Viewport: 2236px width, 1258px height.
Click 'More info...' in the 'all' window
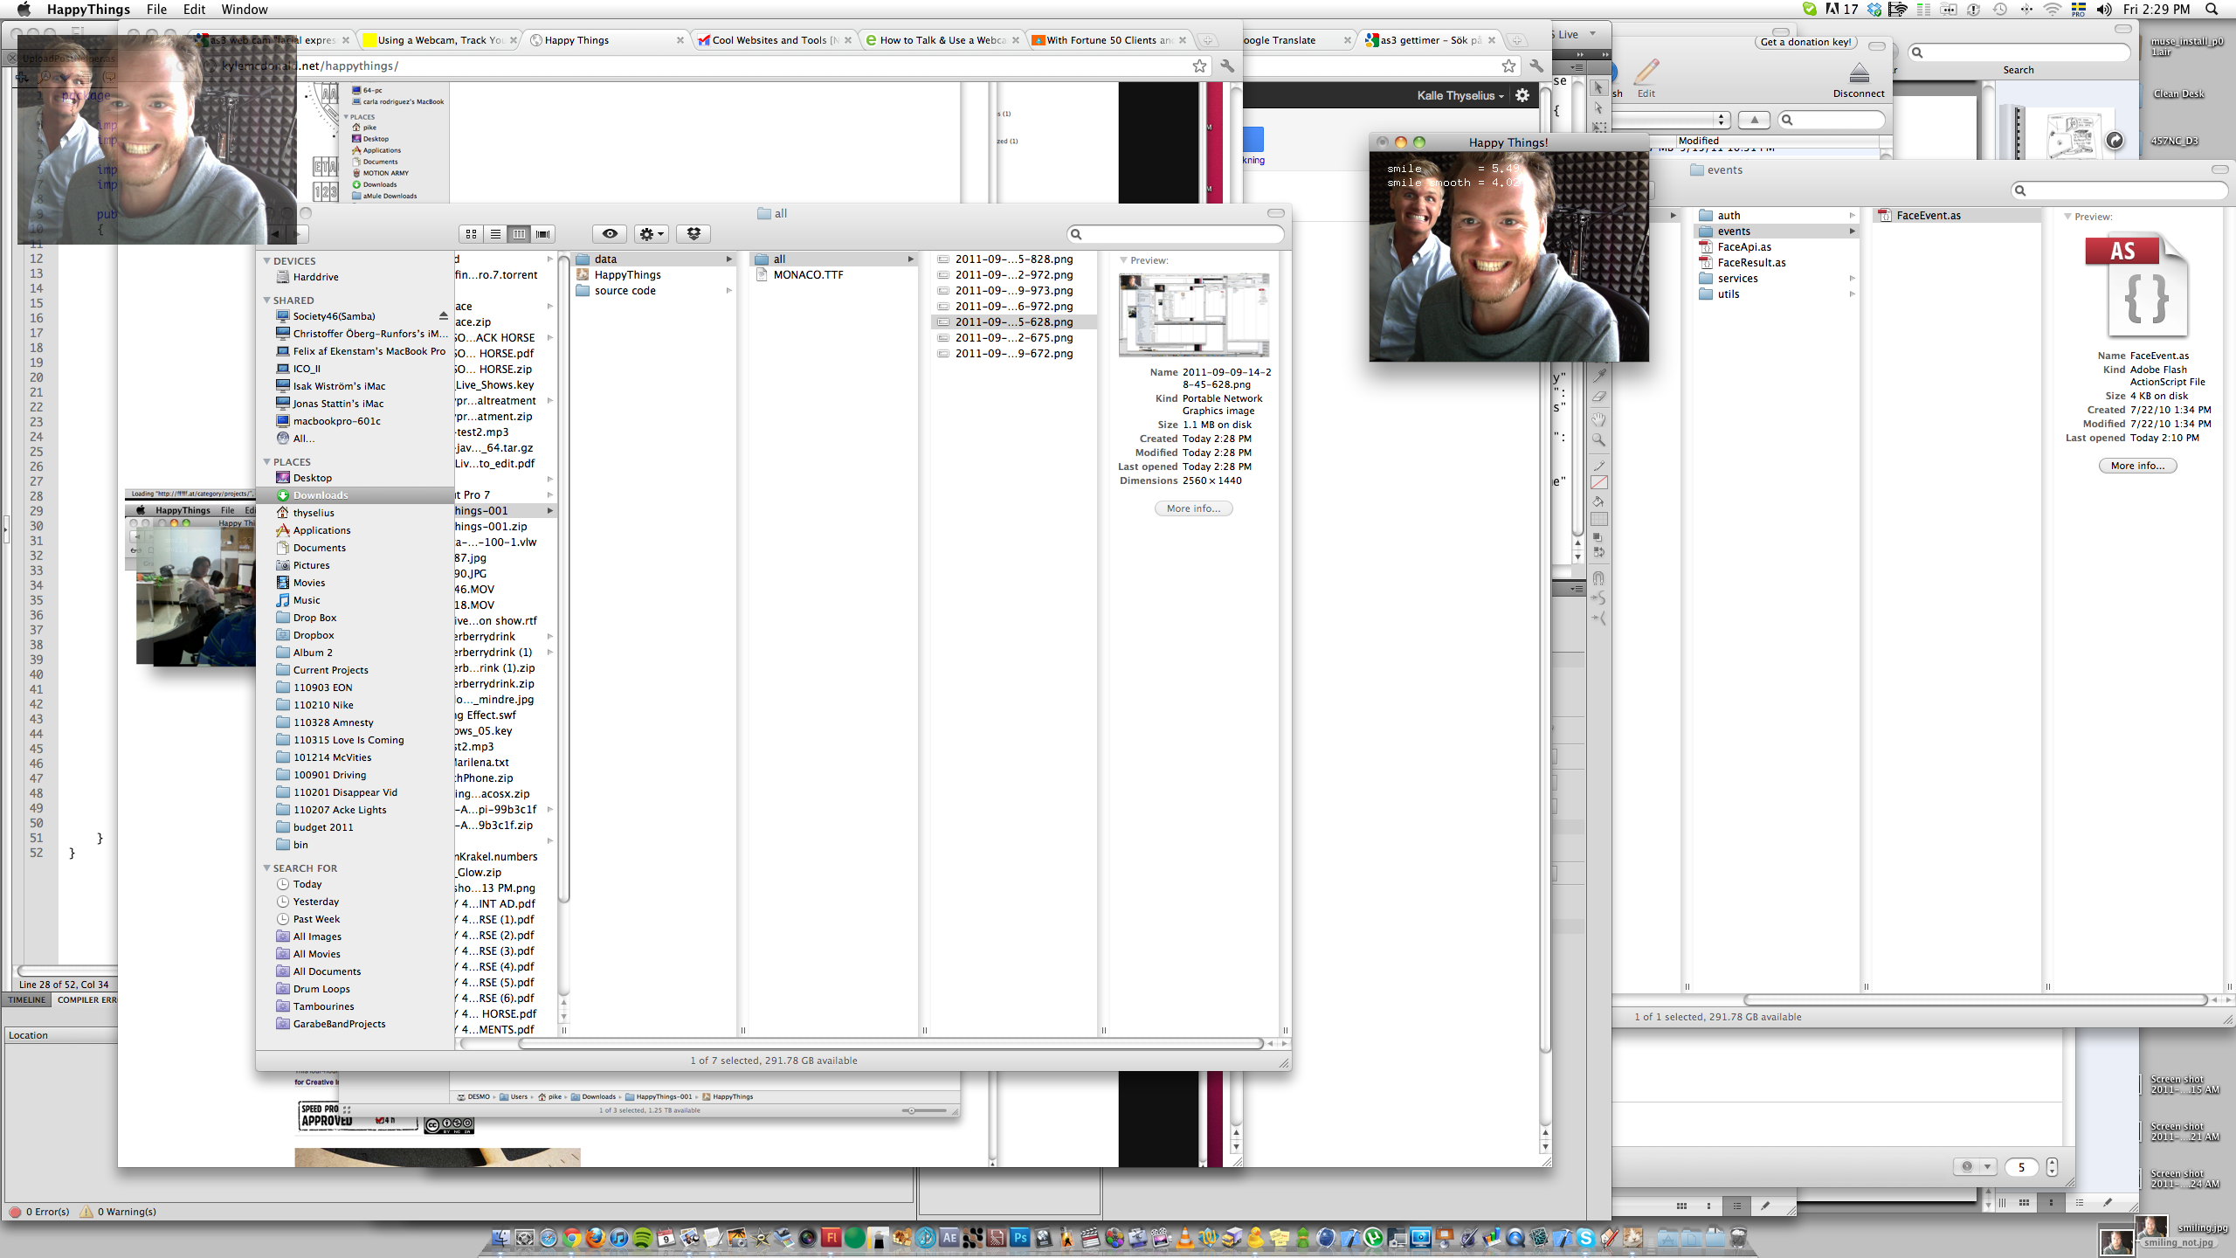1193,508
